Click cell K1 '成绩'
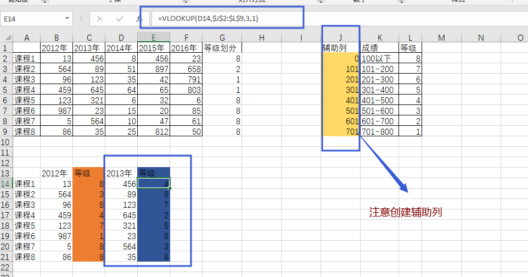This screenshot has width=528, height=277. point(379,48)
